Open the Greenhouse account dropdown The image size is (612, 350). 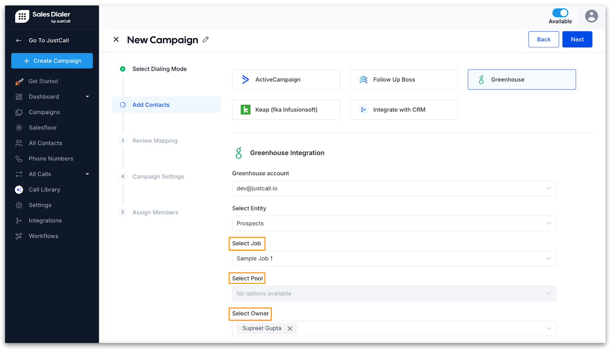394,189
